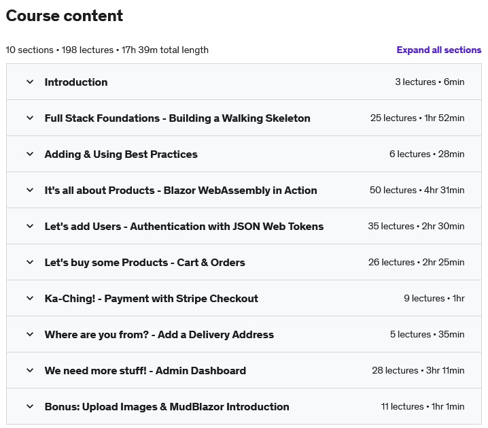Expand the Introduction section chevron
Screen dimensions: 488x428
[x=30, y=82]
